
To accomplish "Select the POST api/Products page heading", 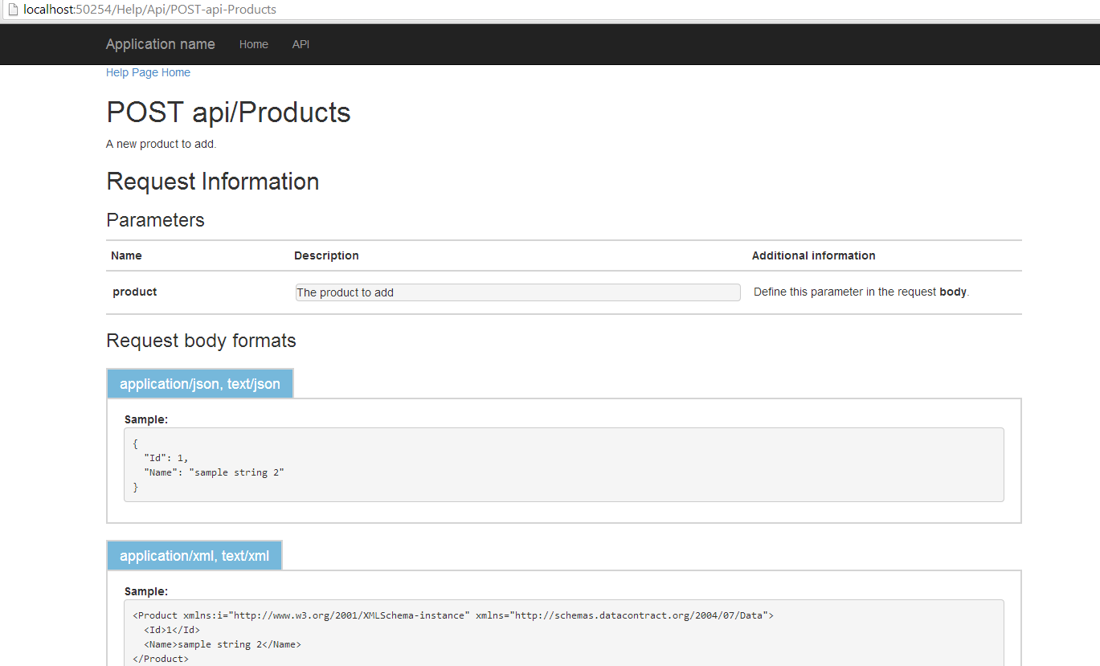I will [227, 112].
